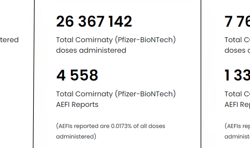Click "(AEFIs reported are" in the center note
This screenshot has width=250, height=148.
pos(83,126)
